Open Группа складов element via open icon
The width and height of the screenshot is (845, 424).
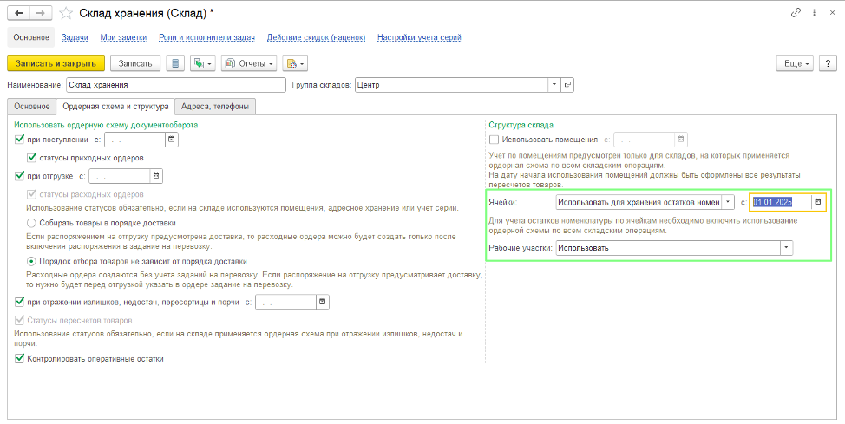567,85
